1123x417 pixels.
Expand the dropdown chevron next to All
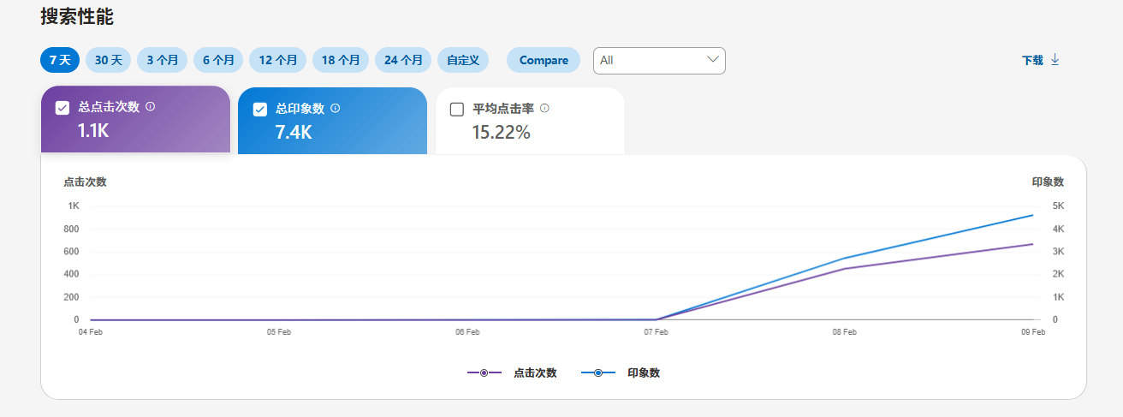(x=713, y=60)
